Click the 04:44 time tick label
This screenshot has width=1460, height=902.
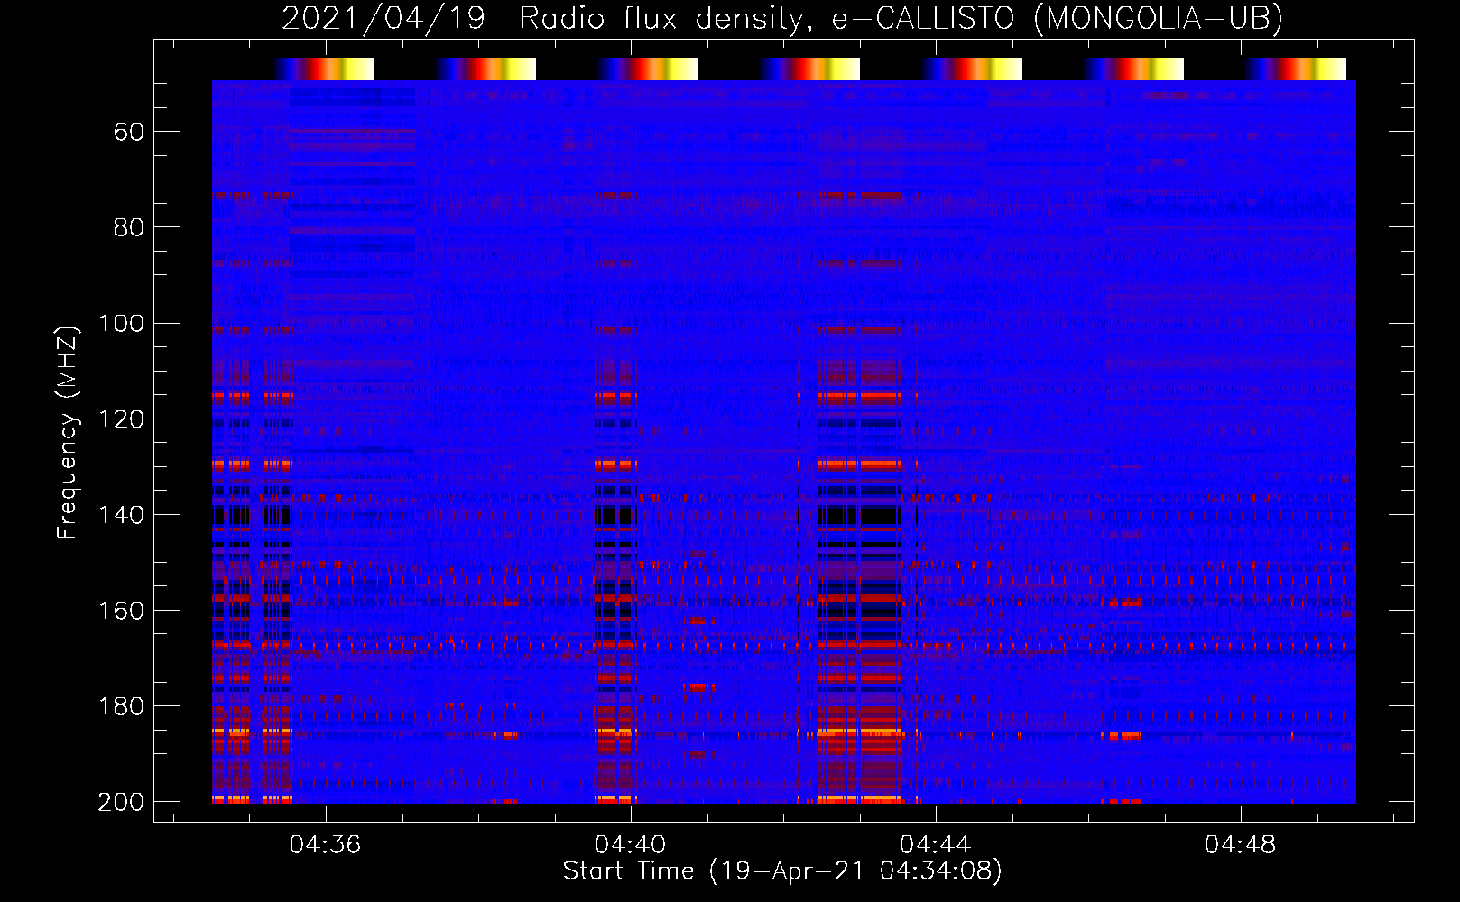tap(935, 844)
